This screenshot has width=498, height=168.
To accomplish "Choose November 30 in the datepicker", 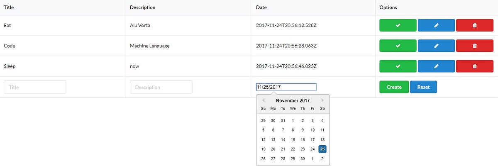I will (x=303, y=158).
